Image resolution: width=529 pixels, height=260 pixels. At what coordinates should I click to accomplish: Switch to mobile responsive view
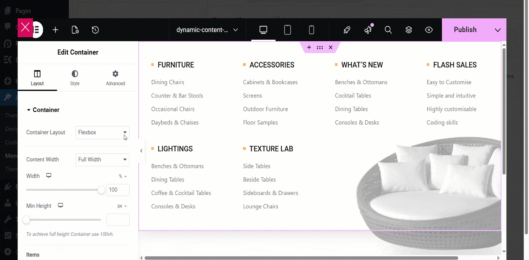(311, 30)
